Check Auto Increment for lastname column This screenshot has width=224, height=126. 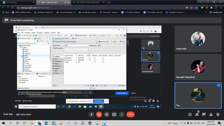pyautogui.click(x=103, y=58)
